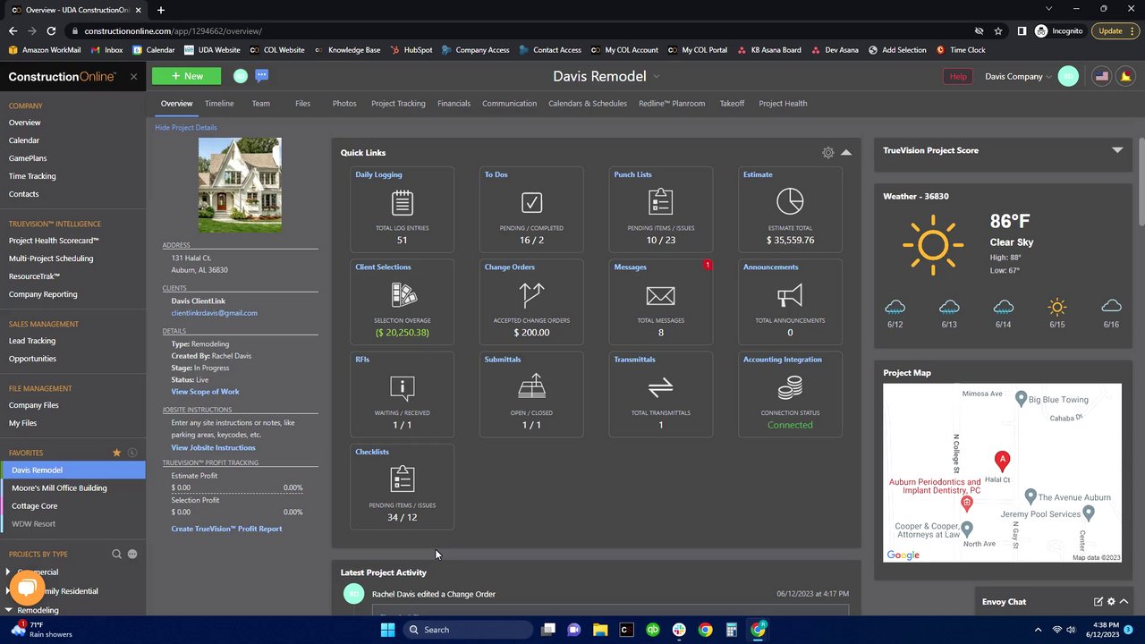
Task: Open Announcements megaphone icon
Action: tap(790, 295)
